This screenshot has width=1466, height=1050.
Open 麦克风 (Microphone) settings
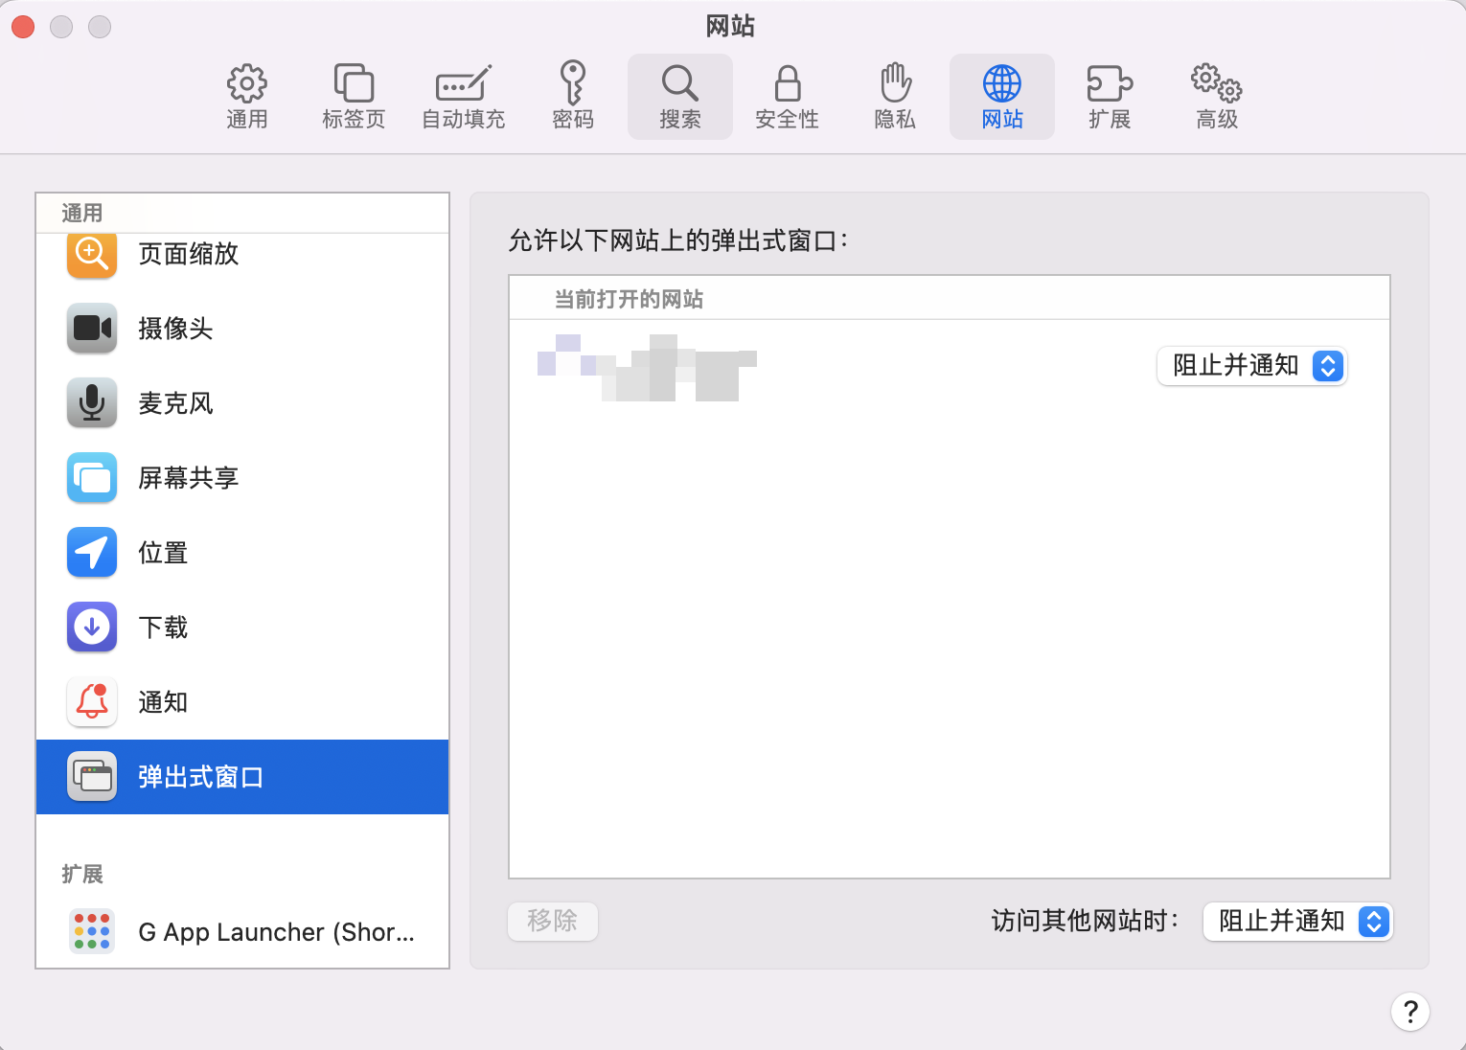coord(175,403)
